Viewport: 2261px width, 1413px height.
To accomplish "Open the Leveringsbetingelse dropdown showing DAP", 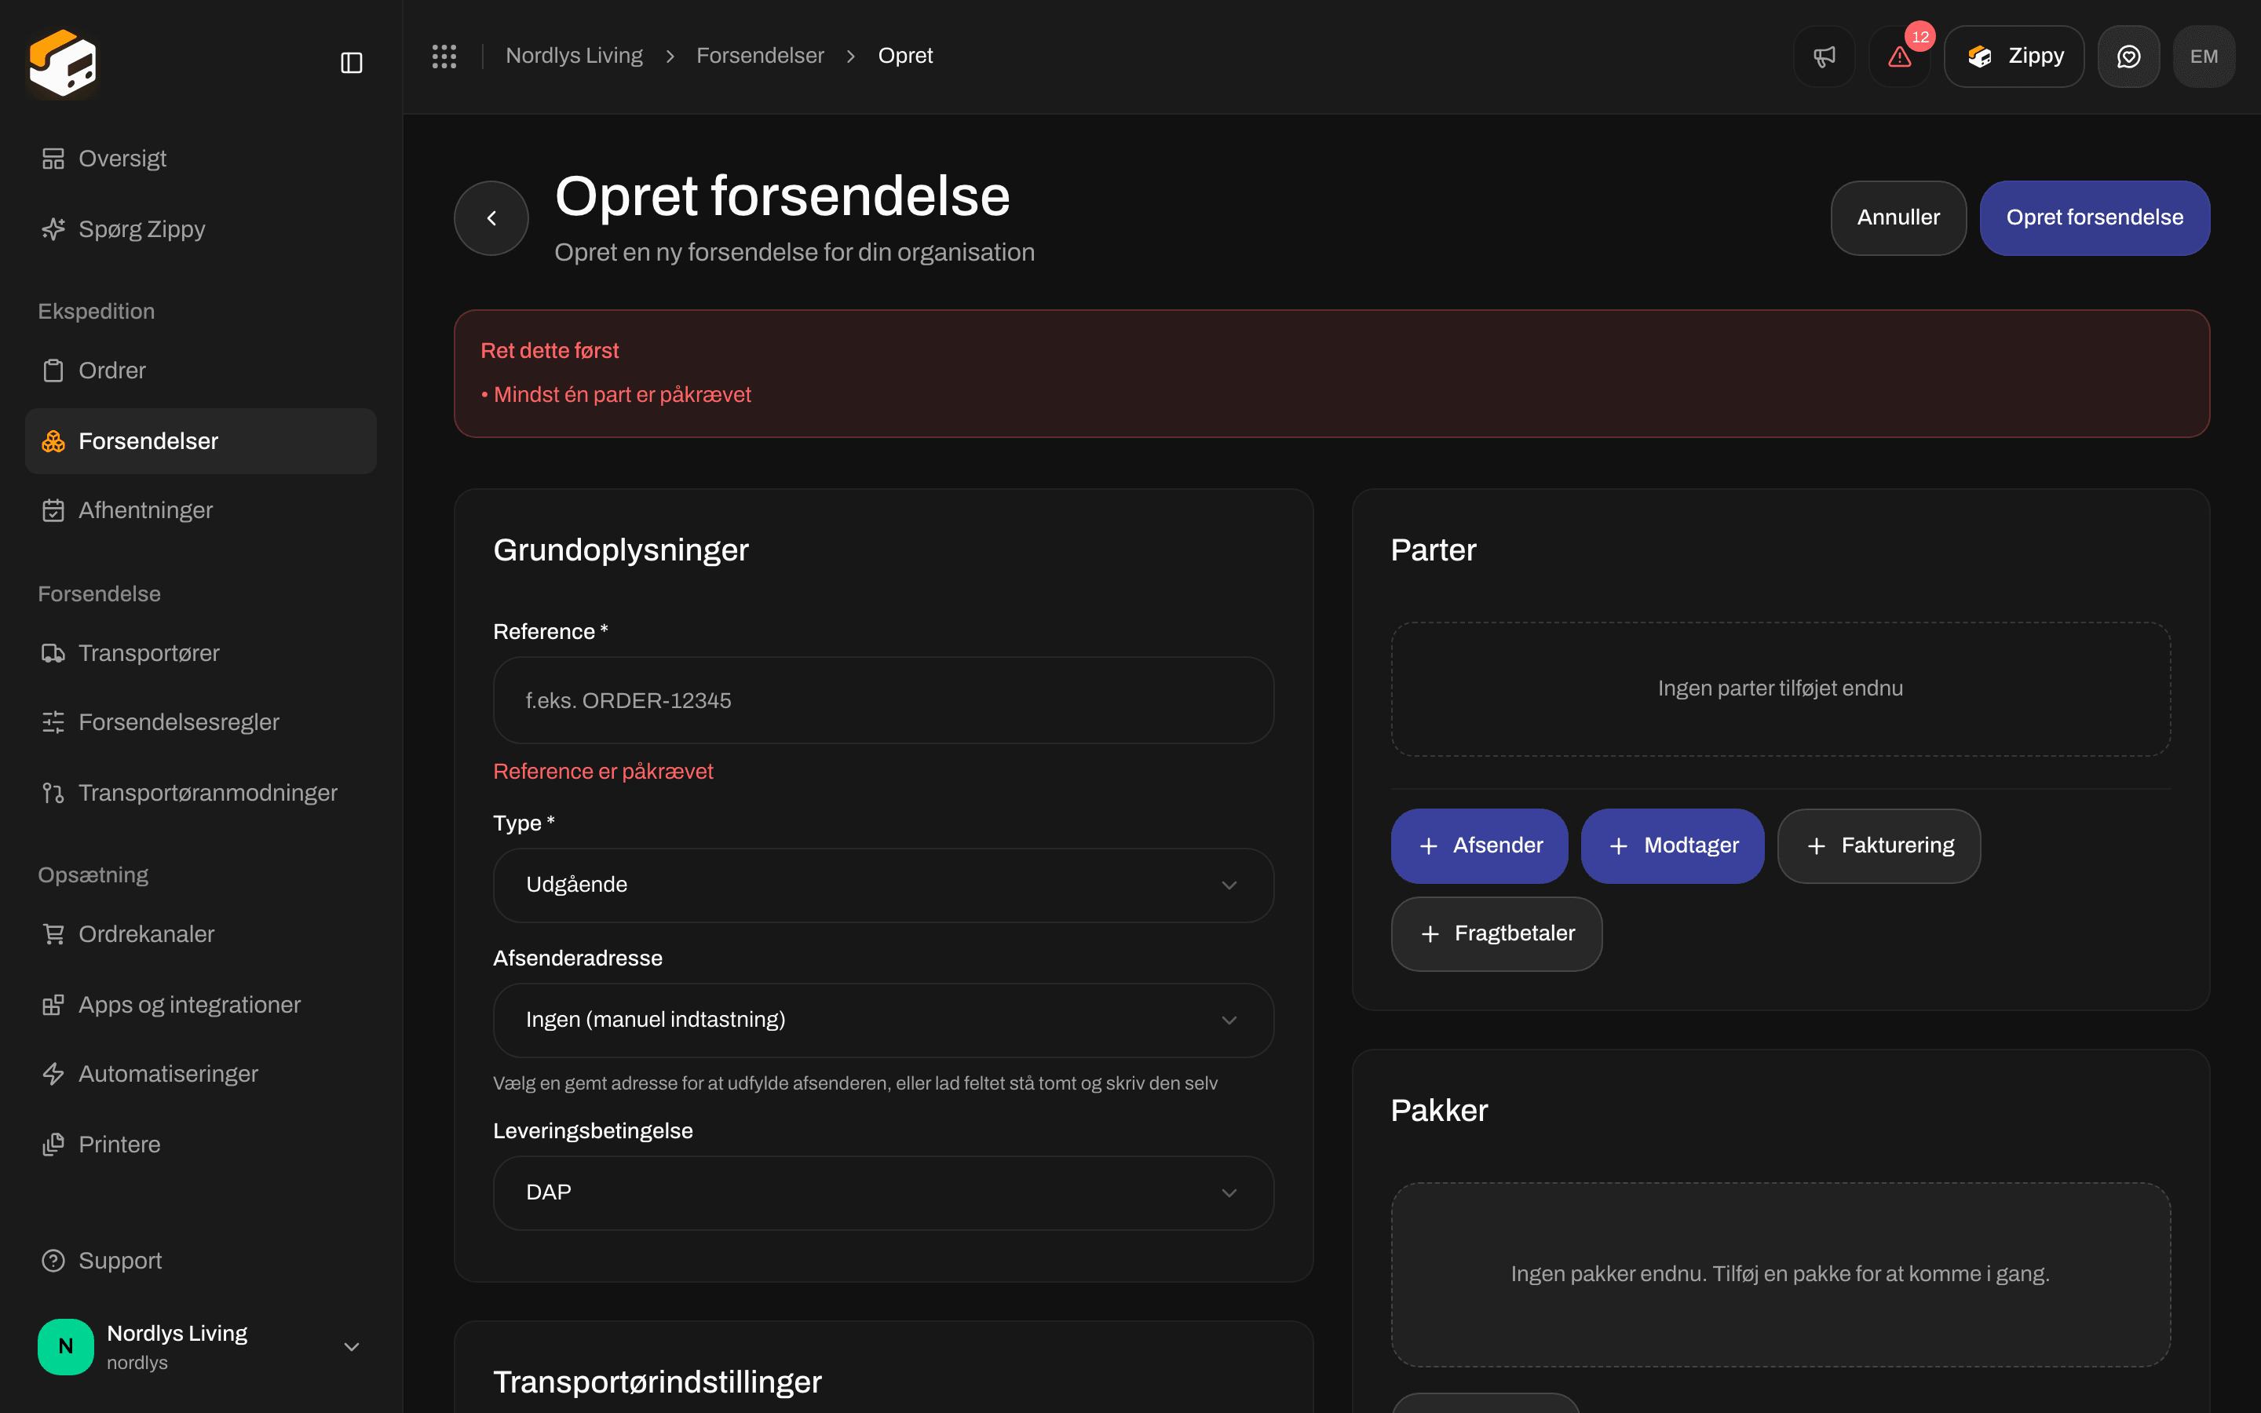I will [x=883, y=1192].
